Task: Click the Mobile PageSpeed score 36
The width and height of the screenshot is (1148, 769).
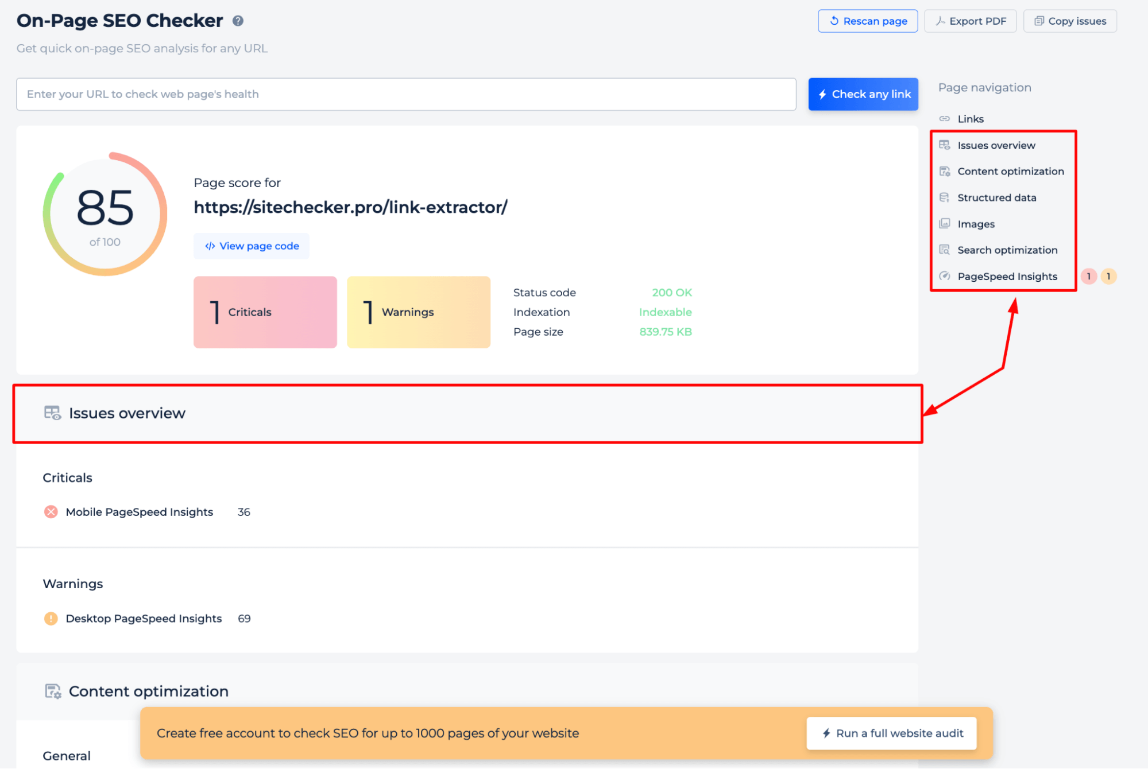Action: coord(244,512)
